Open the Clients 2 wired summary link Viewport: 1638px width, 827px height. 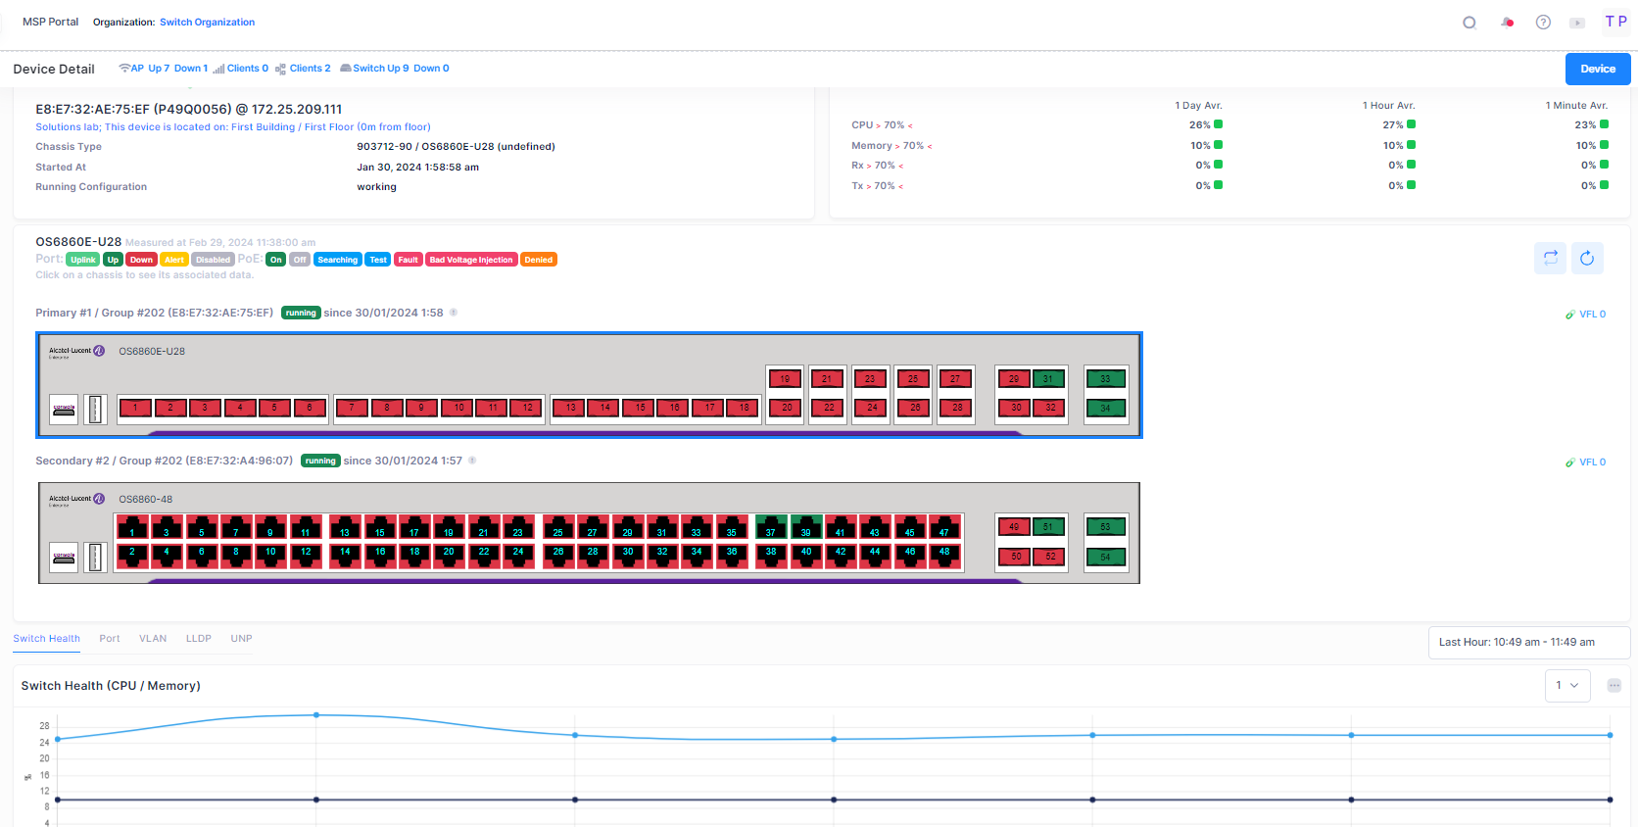303,69
